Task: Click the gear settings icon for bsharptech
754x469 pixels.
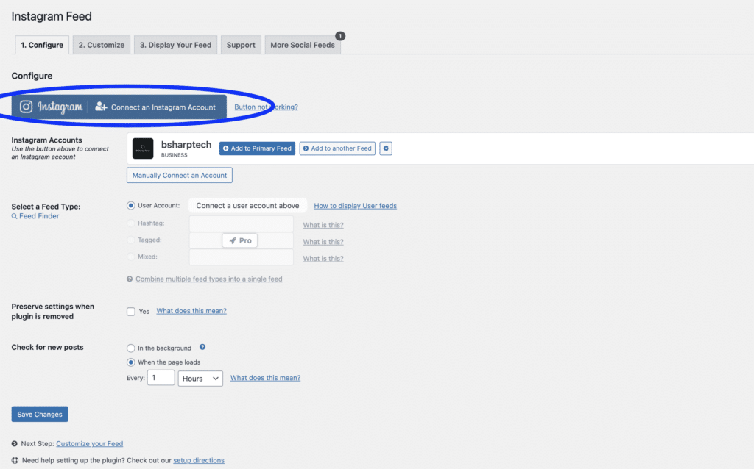Action: (386, 148)
